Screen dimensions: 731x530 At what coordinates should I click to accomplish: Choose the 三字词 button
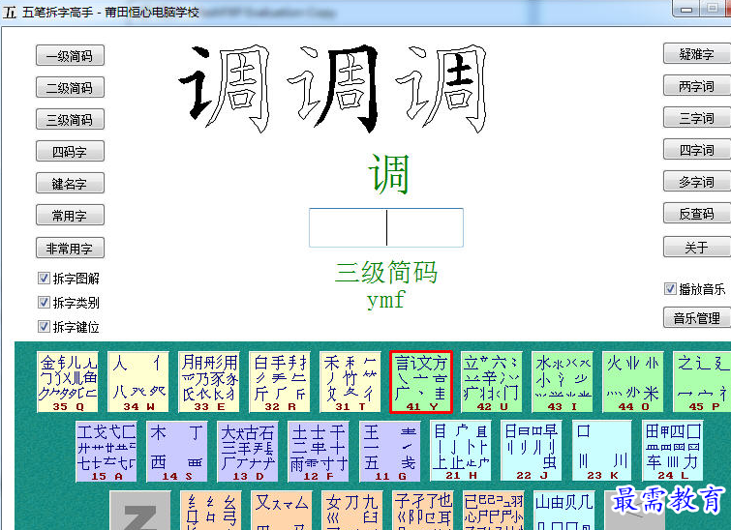696,118
